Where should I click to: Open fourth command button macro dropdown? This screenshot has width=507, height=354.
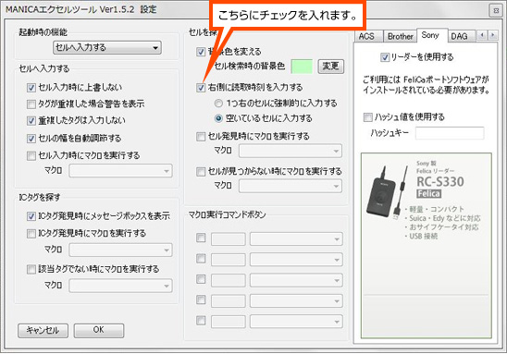296,301
